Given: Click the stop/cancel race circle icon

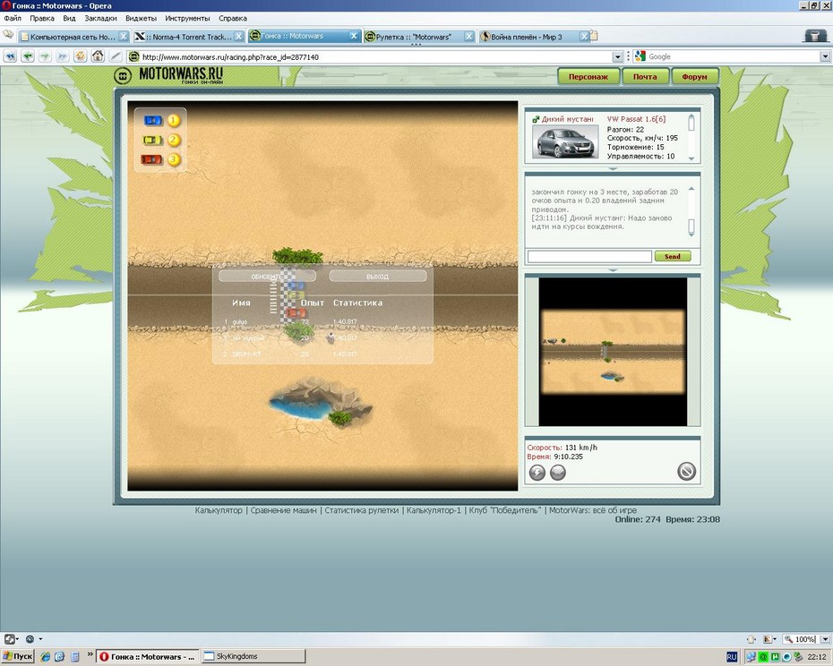Looking at the screenshot, I should (x=686, y=471).
